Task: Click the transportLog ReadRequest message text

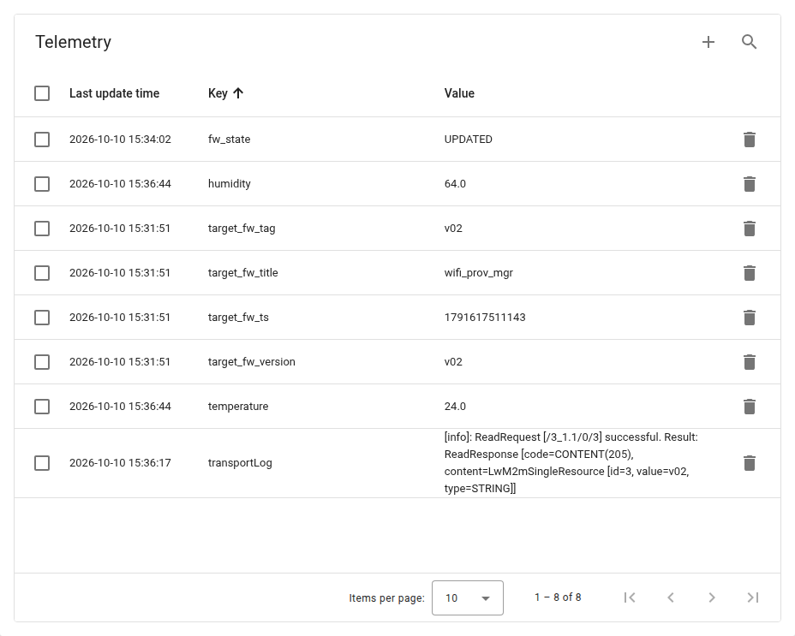Action: [x=571, y=463]
